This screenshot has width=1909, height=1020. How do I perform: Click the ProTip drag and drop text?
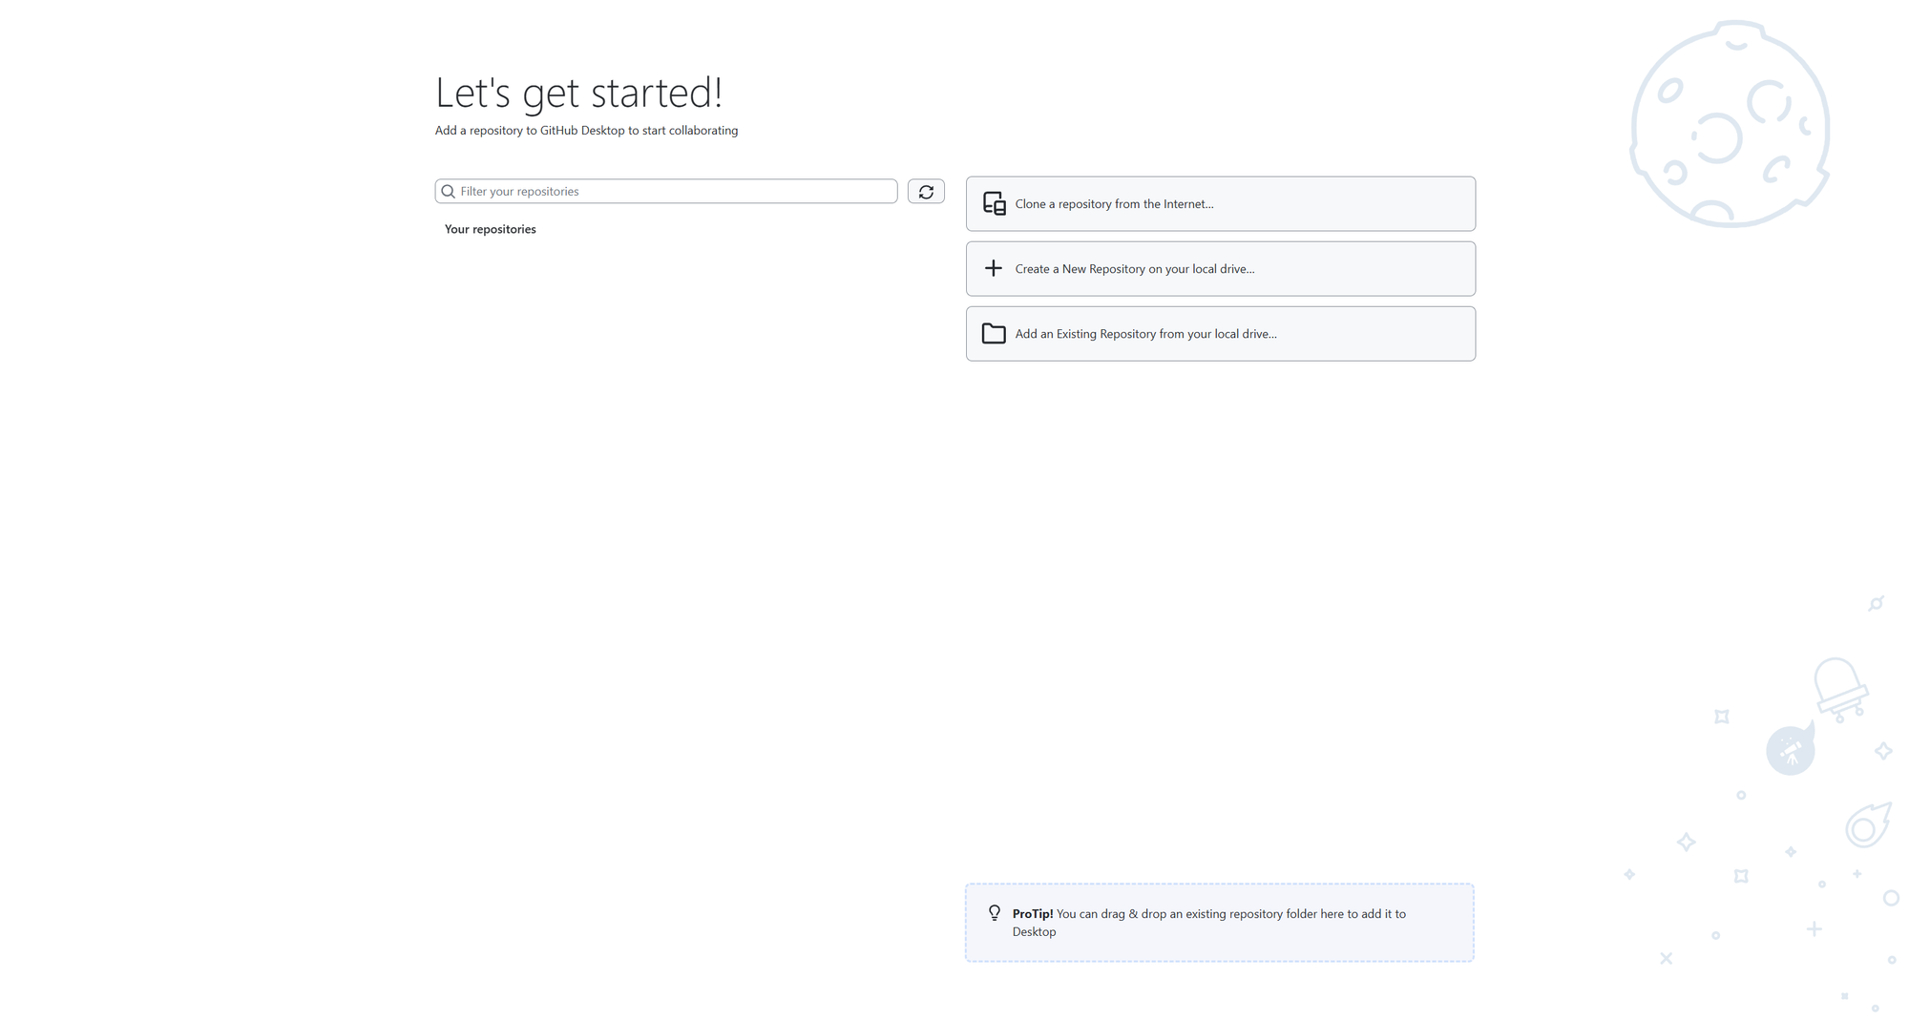point(1209,923)
